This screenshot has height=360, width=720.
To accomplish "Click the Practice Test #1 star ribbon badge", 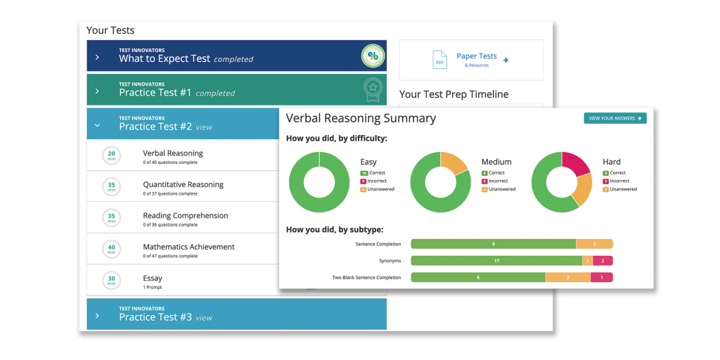I will pos(372,89).
